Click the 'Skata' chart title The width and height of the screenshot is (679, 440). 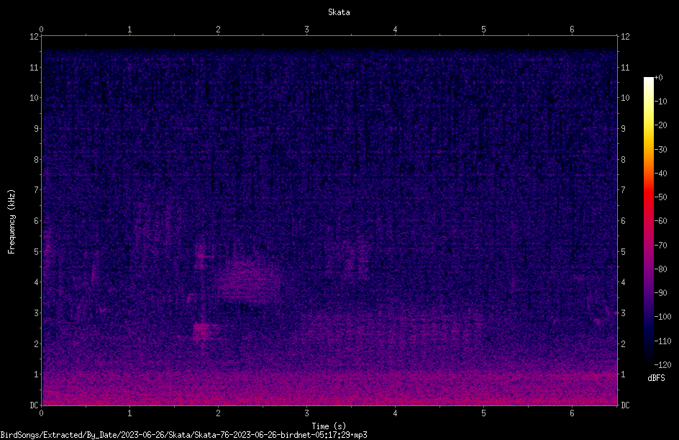(x=339, y=12)
